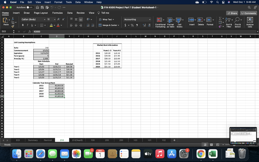
Task: Switch to the Formulas ribbon tab
Action: [57, 13]
